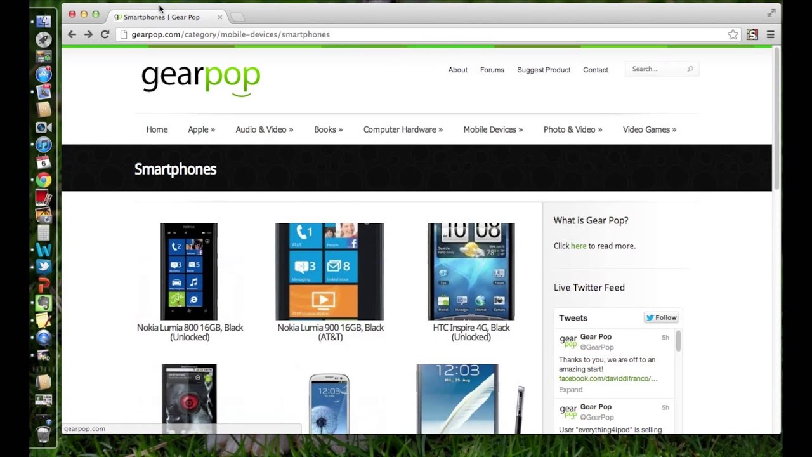
Task: Open the Calculator in the Dock
Action: coord(43,232)
